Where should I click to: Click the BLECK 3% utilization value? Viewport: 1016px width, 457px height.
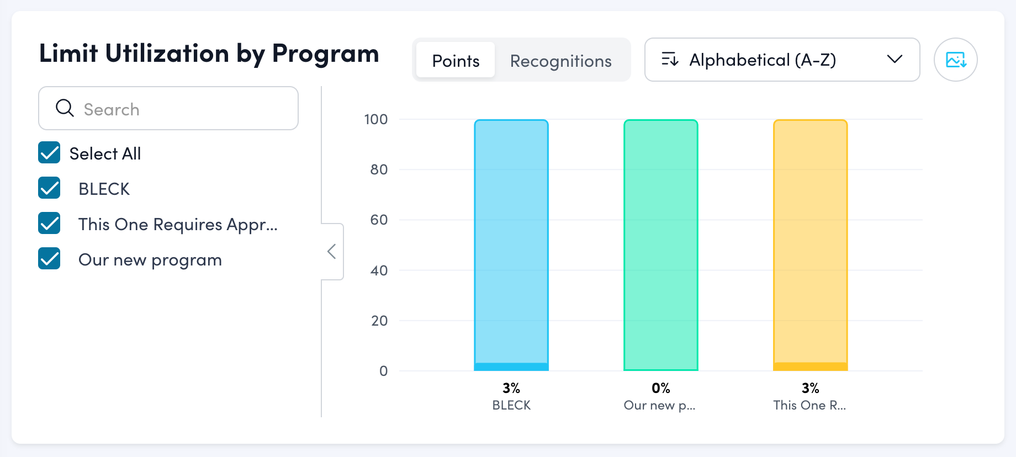[511, 389]
